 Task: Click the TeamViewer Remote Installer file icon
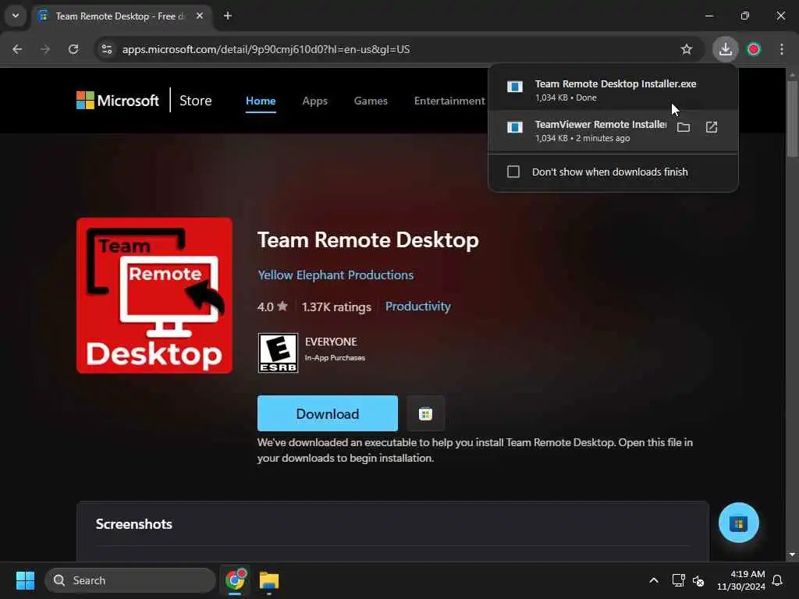pyautogui.click(x=515, y=127)
